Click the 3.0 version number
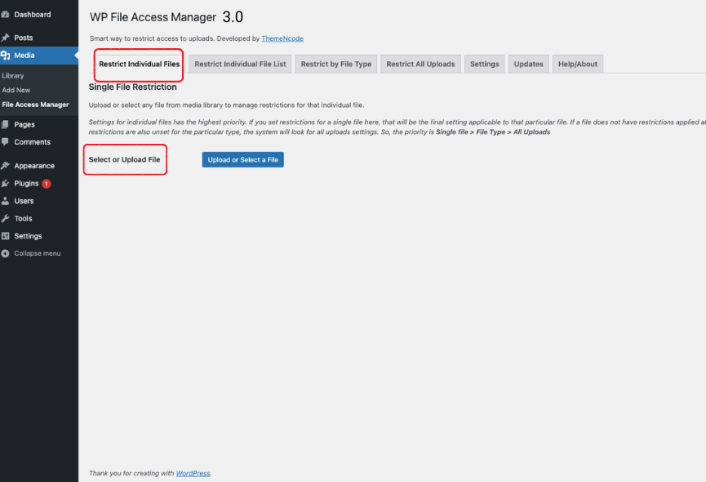The height and width of the screenshot is (482, 706). (x=233, y=17)
